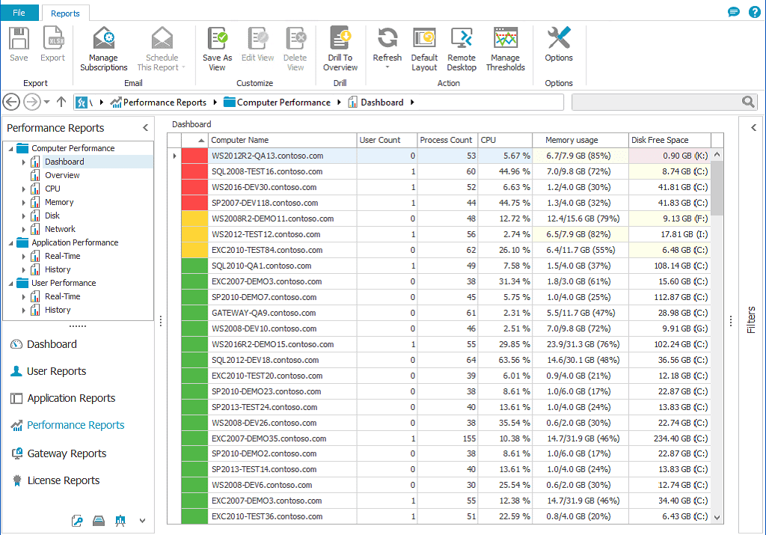Select Overview in the tree
The height and width of the screenshot is (535, 766).
pos(62,175)
